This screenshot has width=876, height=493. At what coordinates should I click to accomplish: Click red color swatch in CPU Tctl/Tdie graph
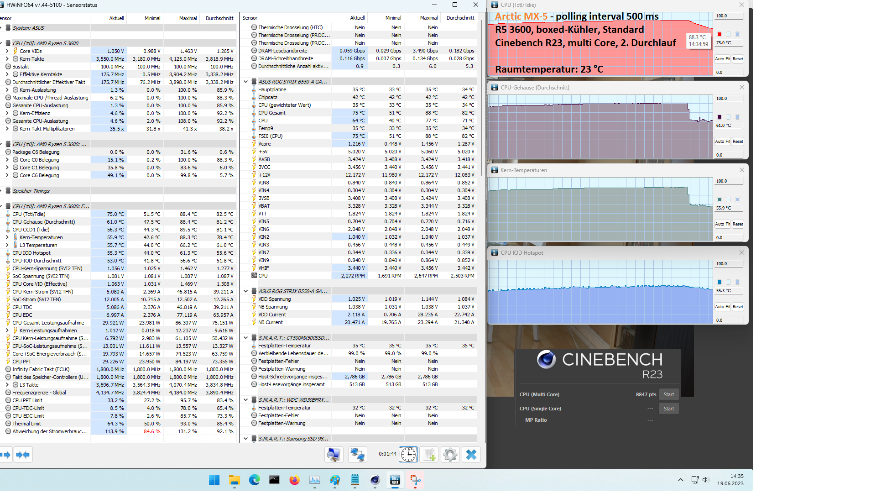click(x=720, y=34)
